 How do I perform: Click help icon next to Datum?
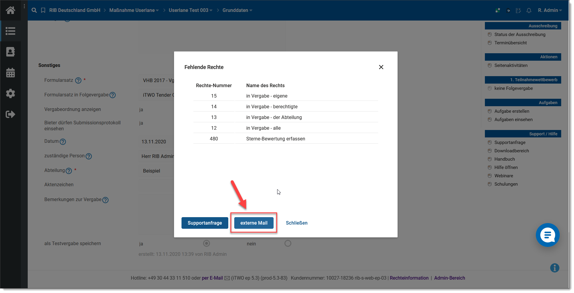pyautogui.click(x=63, y=142)
